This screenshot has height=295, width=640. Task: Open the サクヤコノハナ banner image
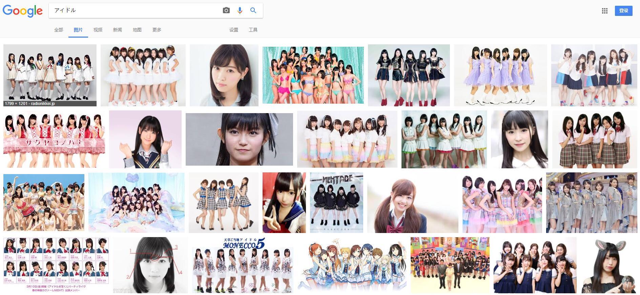54,139
